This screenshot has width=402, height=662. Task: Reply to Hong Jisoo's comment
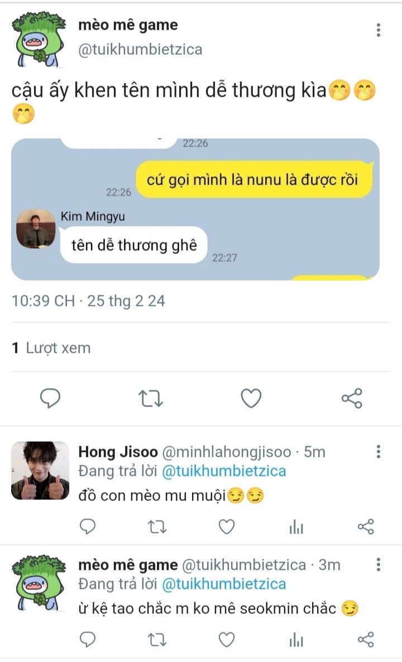88,527
